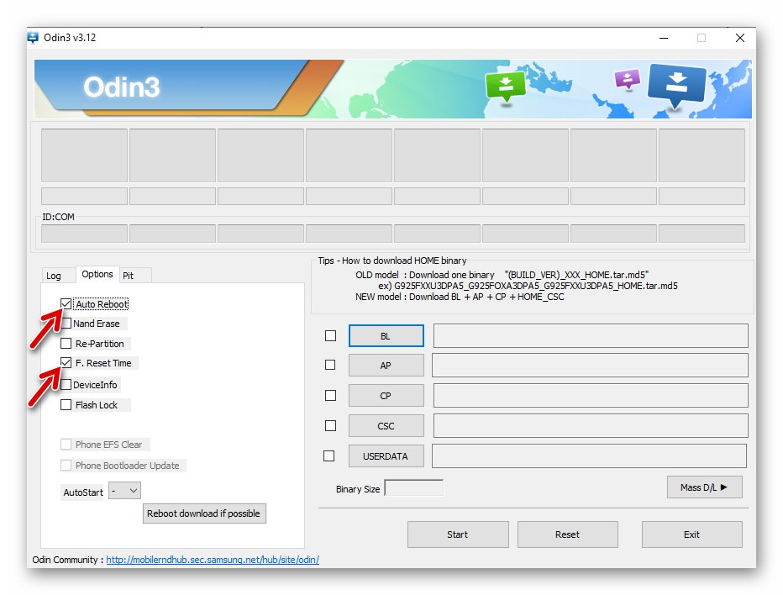Click the purple download badge in the banner
This screenshot has height=595, width=783.
point(627,79)
